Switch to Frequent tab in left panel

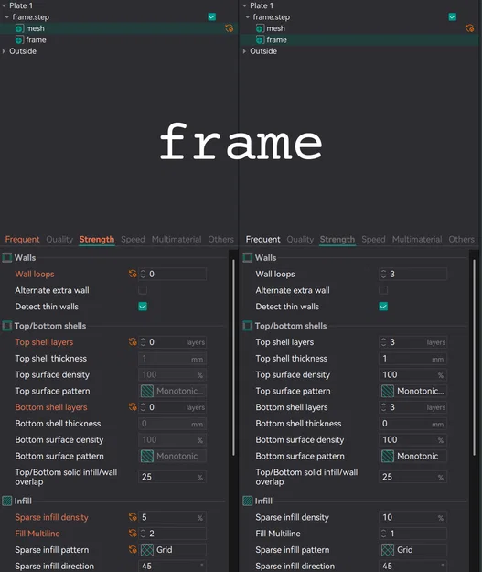click(x=22, y=239)
